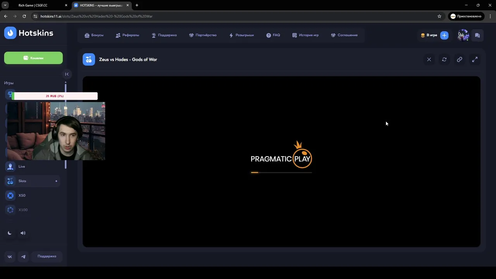Go back in browser history
The height and width of the screenshot is (279, 496).
tap(5, 16)
